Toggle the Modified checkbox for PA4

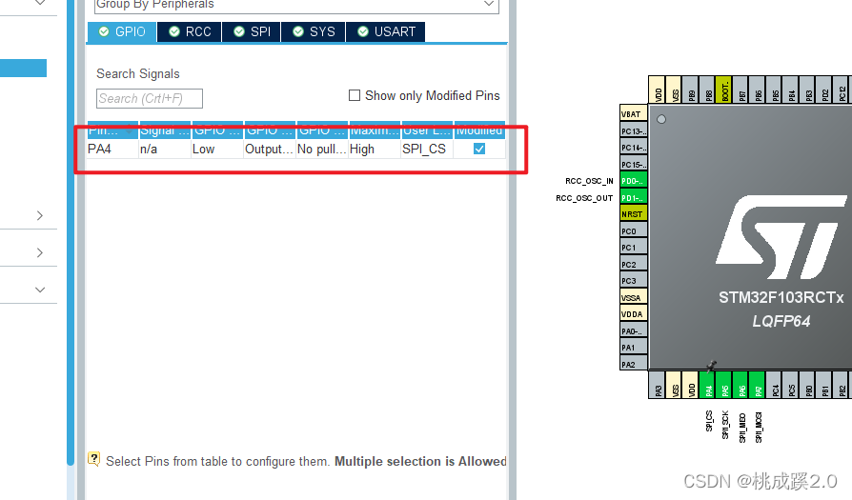coord(479,149)
